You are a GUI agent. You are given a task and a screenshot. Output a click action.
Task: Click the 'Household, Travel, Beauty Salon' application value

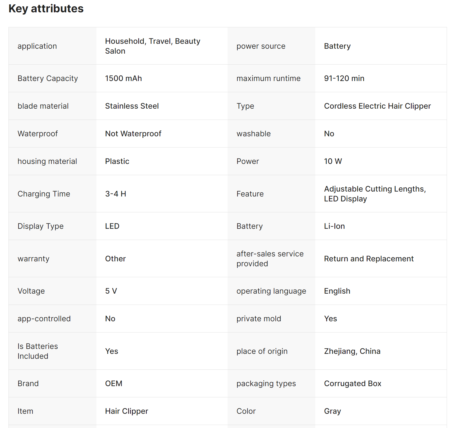(x=152, y=46)
